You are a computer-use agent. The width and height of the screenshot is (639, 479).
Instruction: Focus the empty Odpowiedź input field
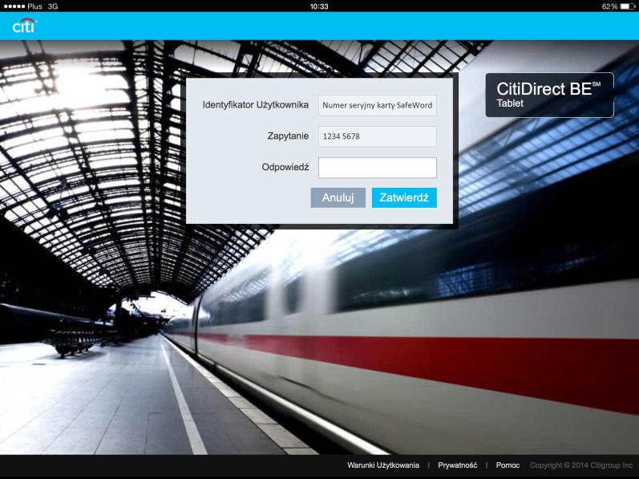point(378,168)
